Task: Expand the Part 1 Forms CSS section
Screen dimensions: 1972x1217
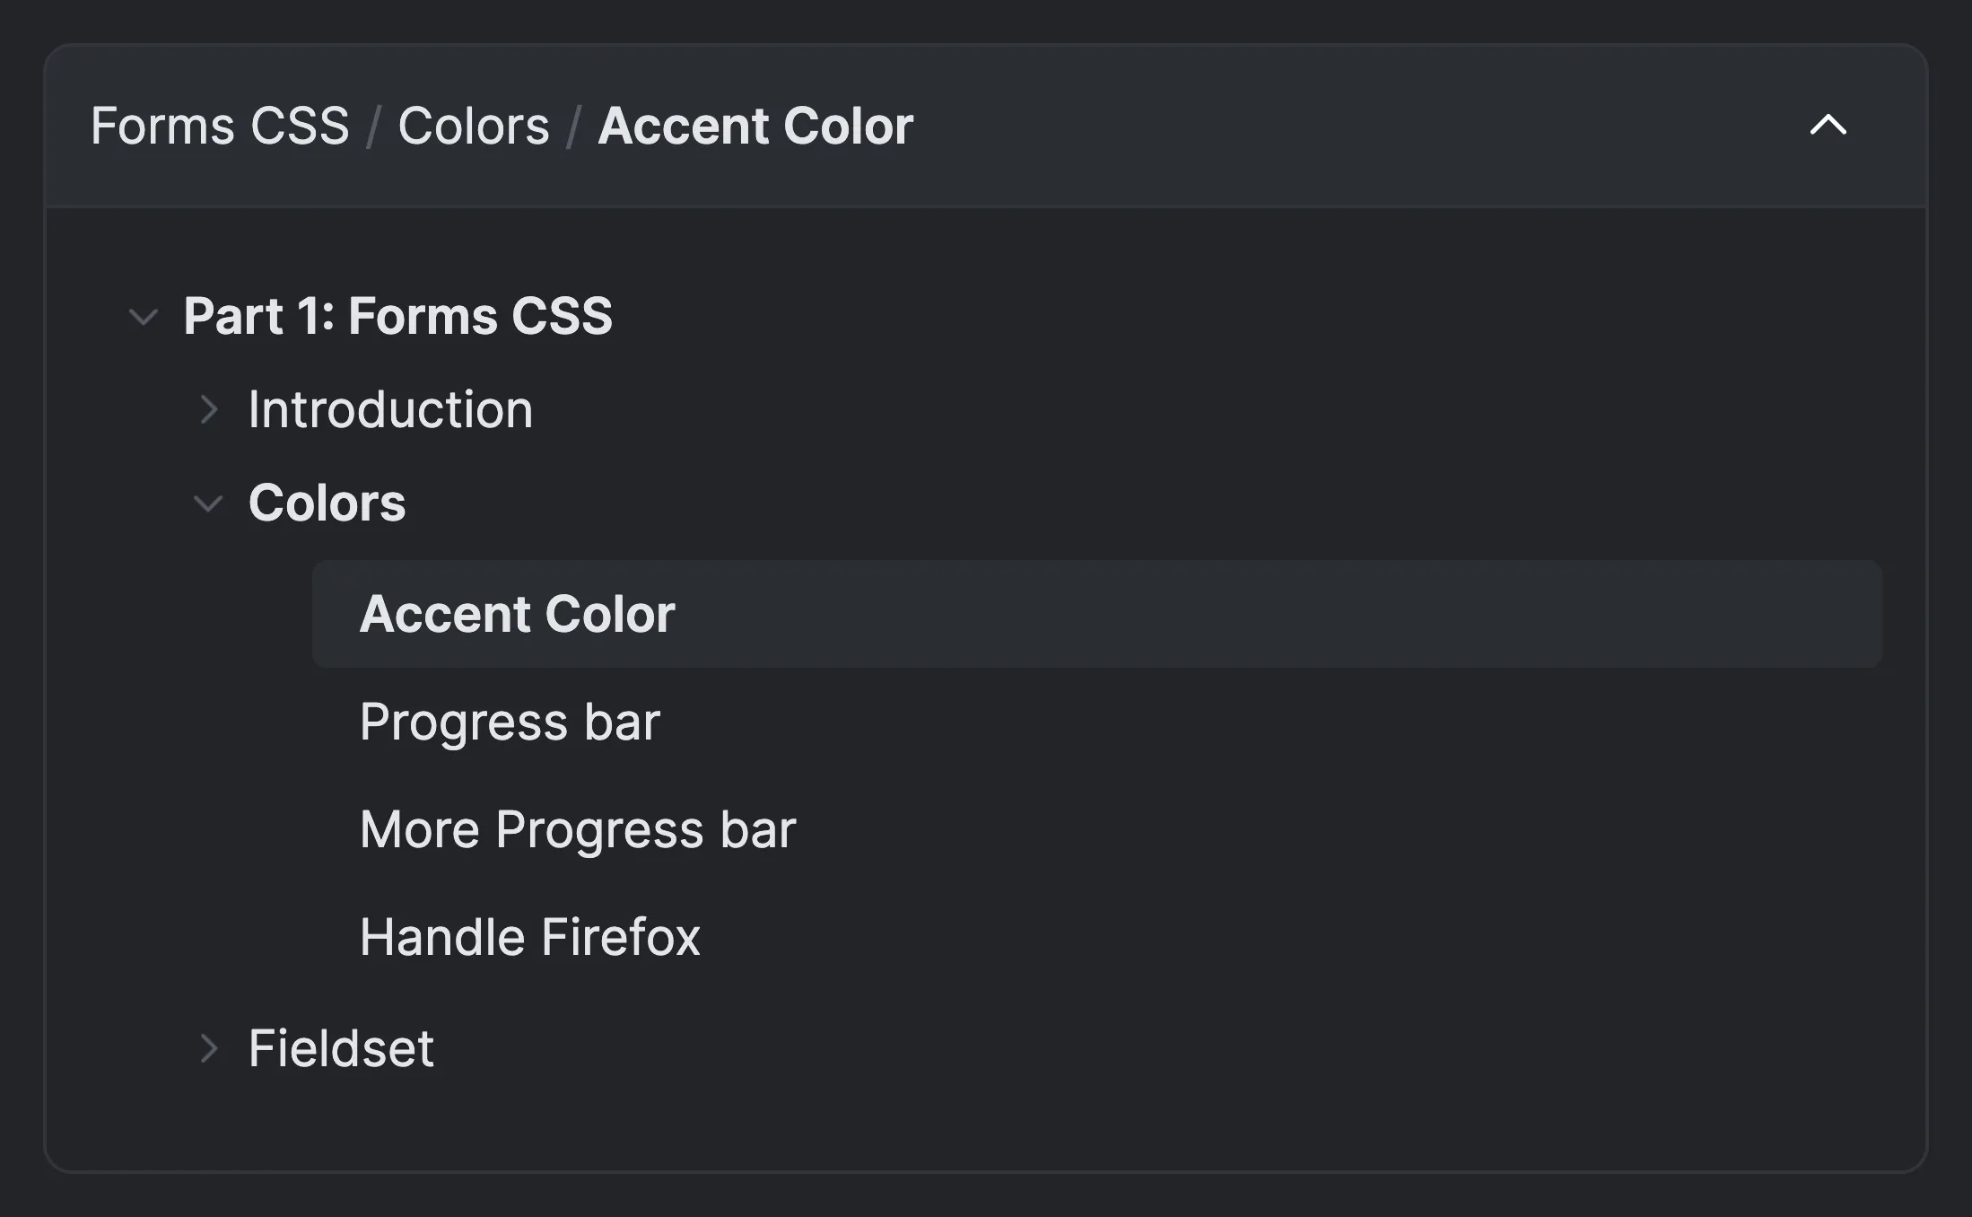Action: pyautogui.click(x=144, y=314)
